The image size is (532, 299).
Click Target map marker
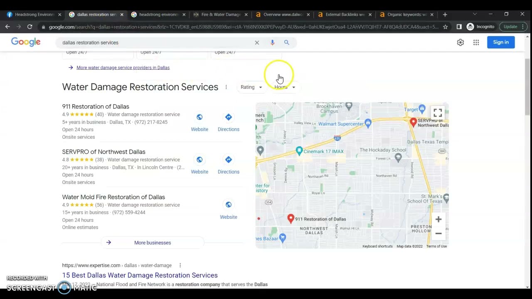tap(422, 109)
